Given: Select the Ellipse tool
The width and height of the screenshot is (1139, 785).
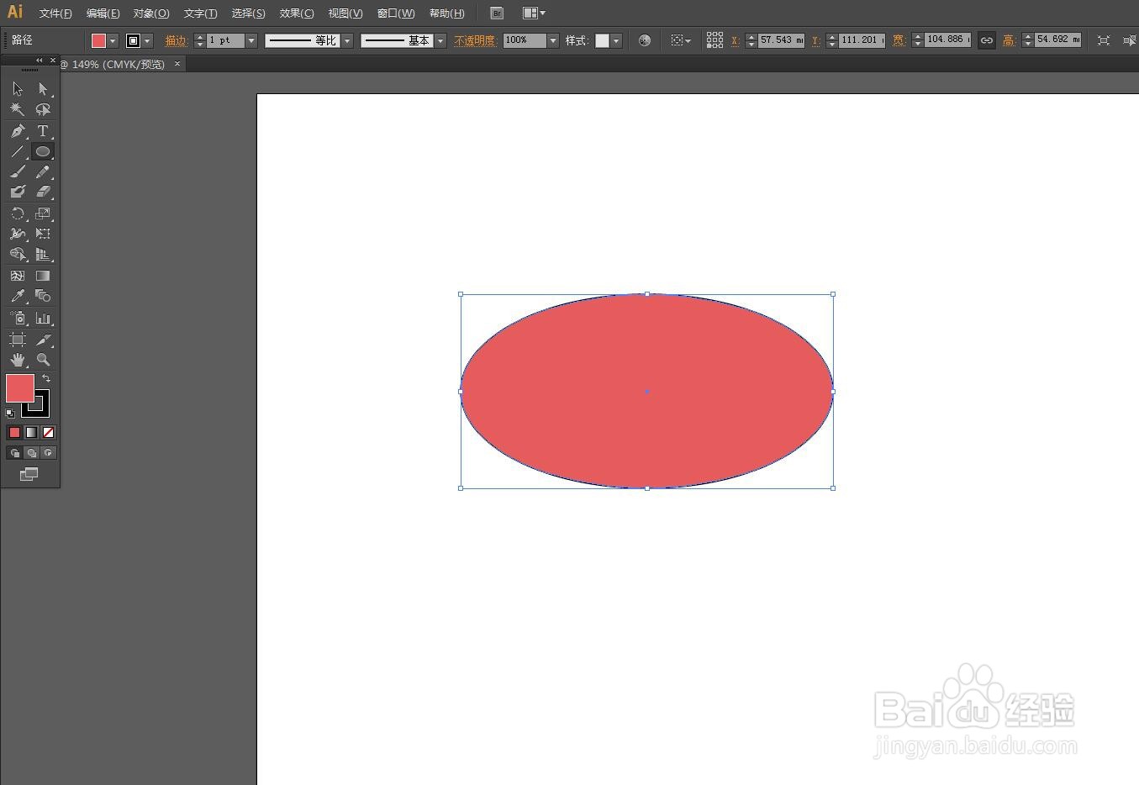Looking at the screenshot, I should tap(43, 152).
